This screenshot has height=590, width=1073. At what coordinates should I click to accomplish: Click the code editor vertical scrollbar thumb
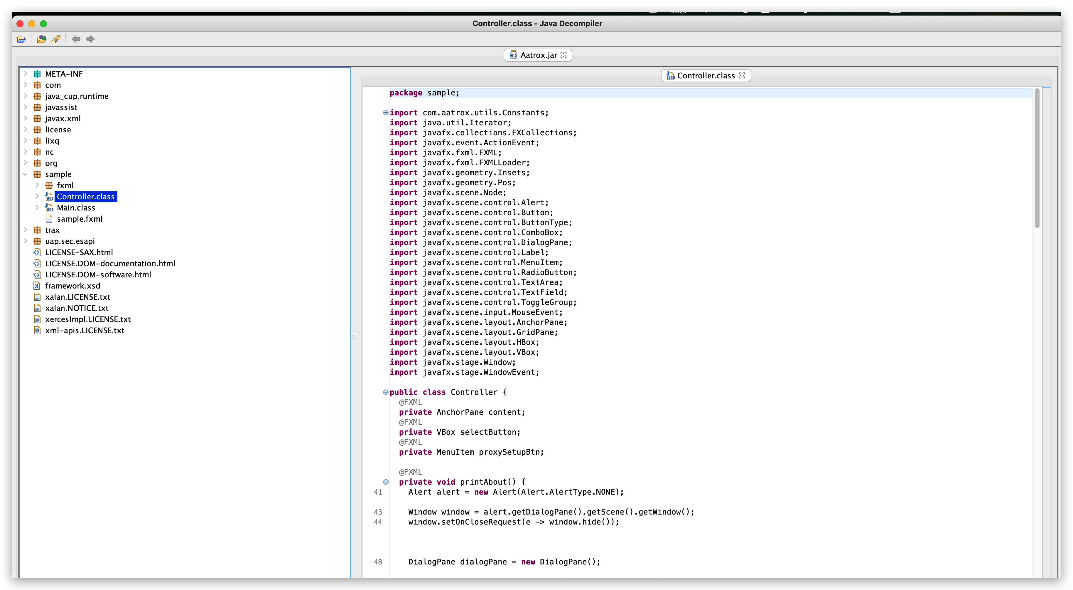[1037, 158]
